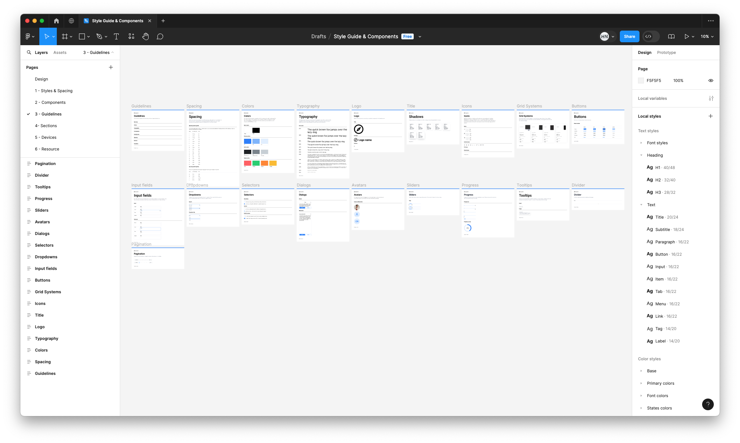The width and height of the screenshot is (740, 443).
Task: Click the blue Share button
Action: tap(629, 36)
